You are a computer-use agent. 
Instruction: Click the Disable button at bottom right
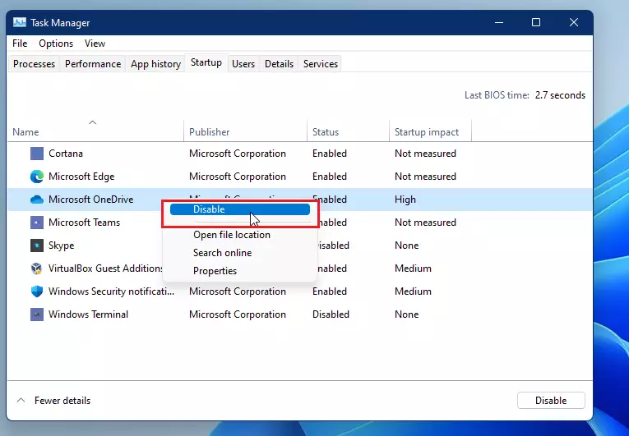(551, 401)
